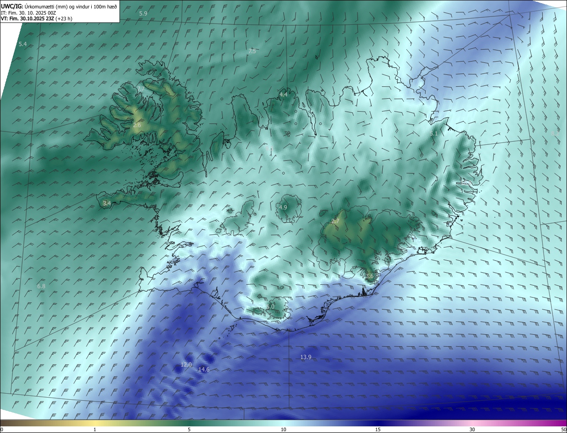
Task: Select the VT valid time line 23Z
Action: (37, 19)
